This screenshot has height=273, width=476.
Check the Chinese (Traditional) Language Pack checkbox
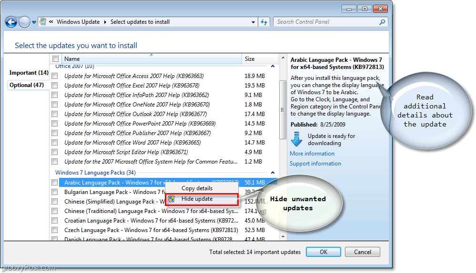[55, 211]
